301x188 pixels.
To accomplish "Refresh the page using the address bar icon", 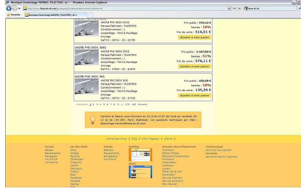I will [x=234, y=9].
